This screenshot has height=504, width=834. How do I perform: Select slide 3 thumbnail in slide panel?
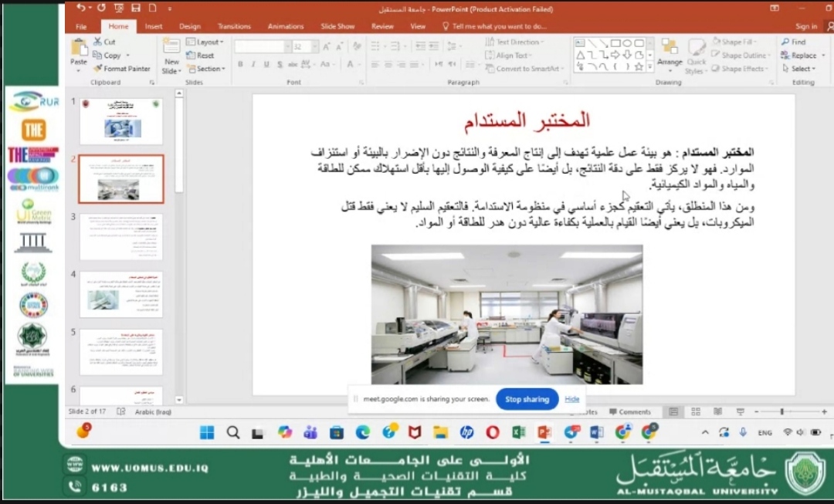pyautogui.click(x=120, y=235)
